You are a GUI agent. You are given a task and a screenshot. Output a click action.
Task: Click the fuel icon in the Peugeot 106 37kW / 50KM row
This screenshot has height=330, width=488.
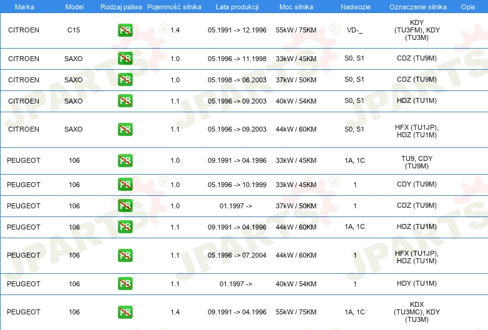pyautogui.click(x=125, y=206)
